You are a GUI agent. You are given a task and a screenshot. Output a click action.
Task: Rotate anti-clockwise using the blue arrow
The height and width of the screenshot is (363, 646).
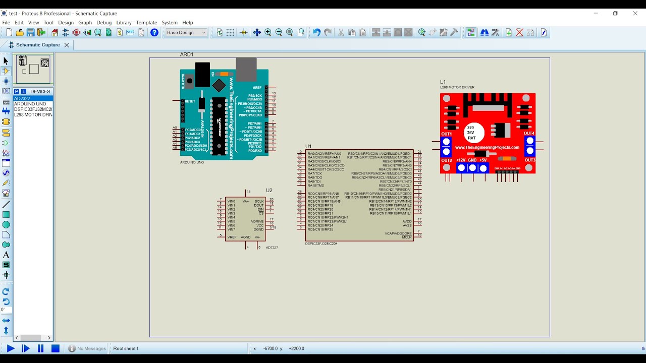click(6, 301)
